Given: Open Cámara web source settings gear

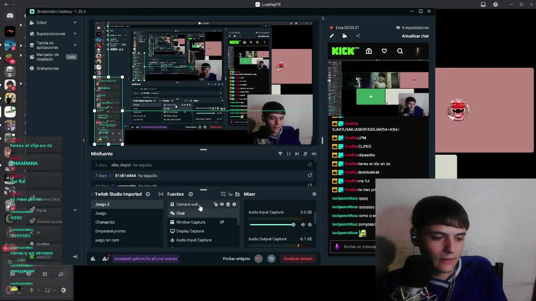Looking at the screenshot, I should pos(234,204).
